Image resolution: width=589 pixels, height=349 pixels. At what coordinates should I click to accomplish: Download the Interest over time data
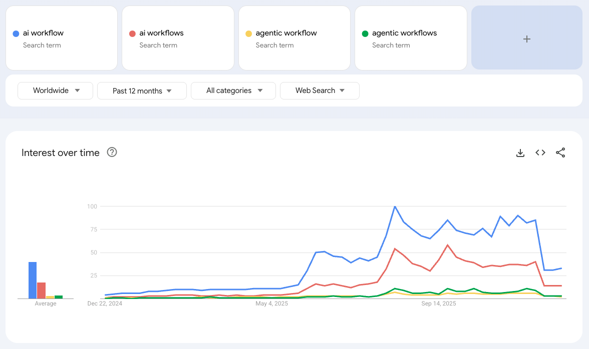pos(520,152)
